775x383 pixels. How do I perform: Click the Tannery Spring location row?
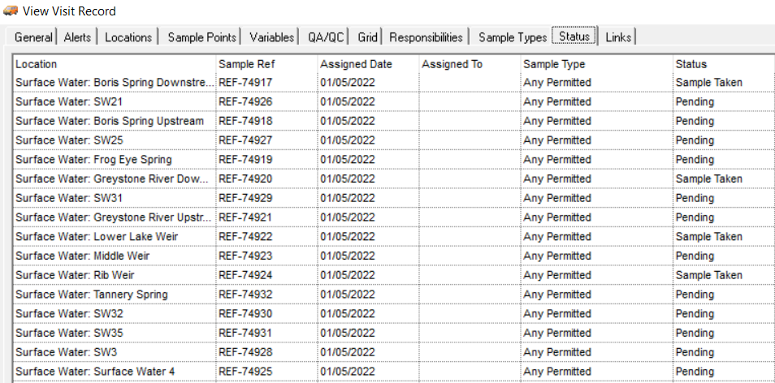pyautogui.click(x=393, y=295)
